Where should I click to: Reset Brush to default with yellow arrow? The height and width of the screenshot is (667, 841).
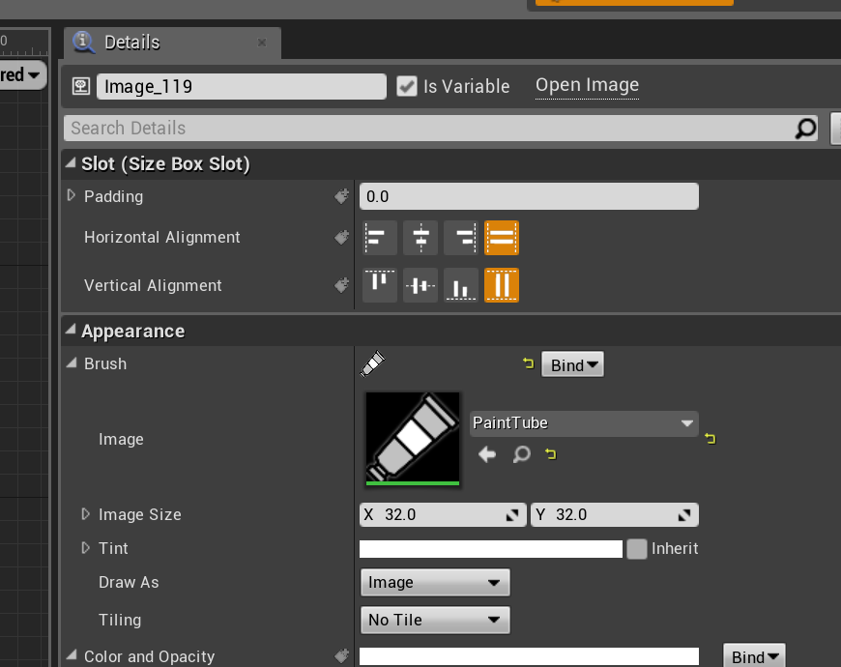coord(529,364)
